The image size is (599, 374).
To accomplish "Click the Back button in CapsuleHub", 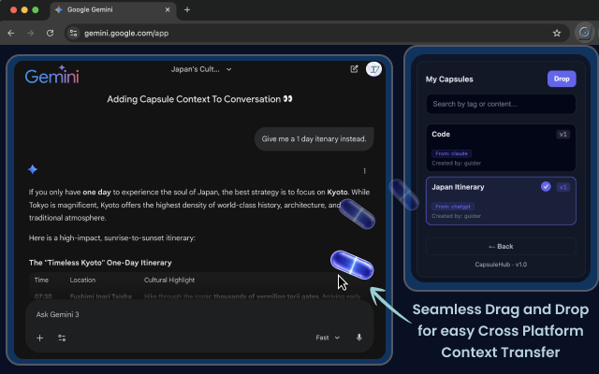I will pyautogui.click(x=501, y=247).
